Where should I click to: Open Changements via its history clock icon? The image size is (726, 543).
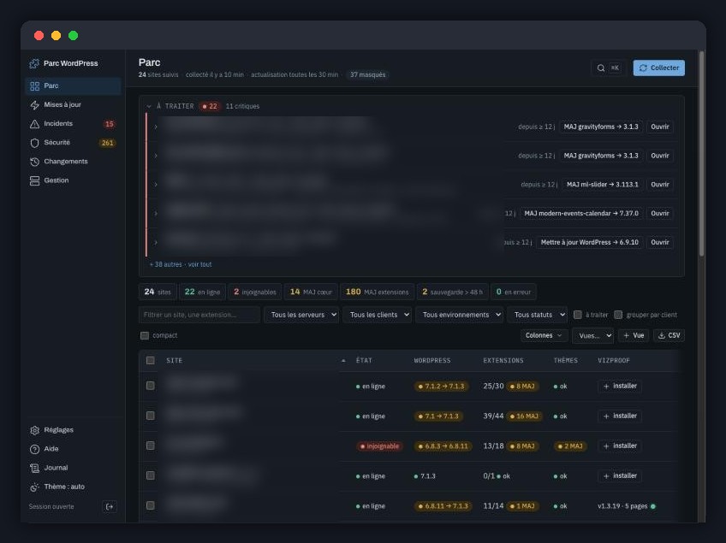point(35,162)
